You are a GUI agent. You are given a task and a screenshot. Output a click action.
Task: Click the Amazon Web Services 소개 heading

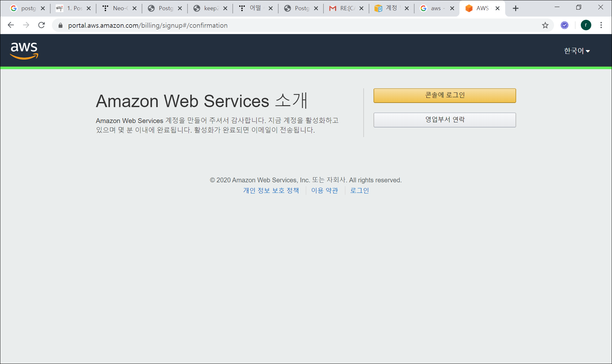pos(202,101)
